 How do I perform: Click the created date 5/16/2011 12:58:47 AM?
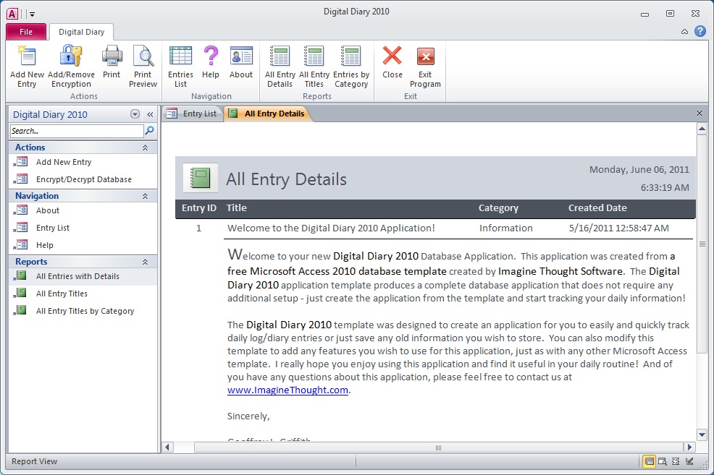(619, 228)
